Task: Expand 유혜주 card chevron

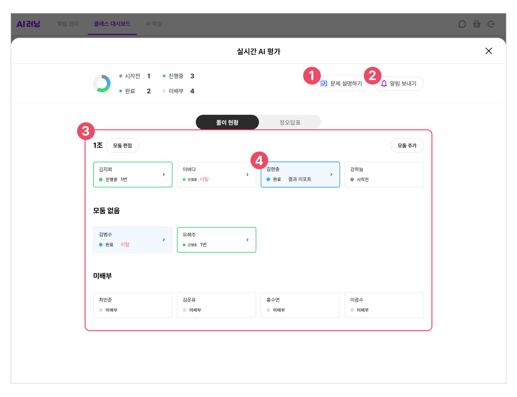Action: coord(248,240)
